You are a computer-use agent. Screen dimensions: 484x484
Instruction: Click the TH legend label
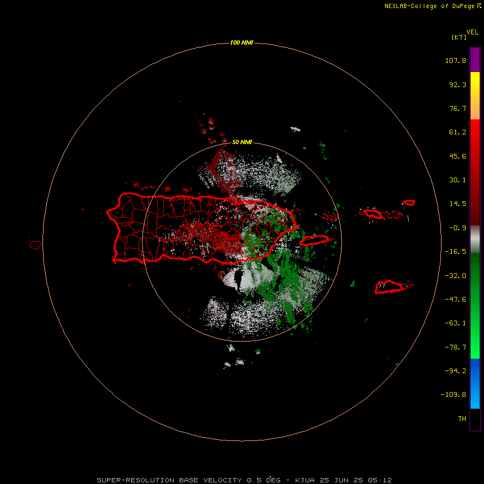point(462,419)
